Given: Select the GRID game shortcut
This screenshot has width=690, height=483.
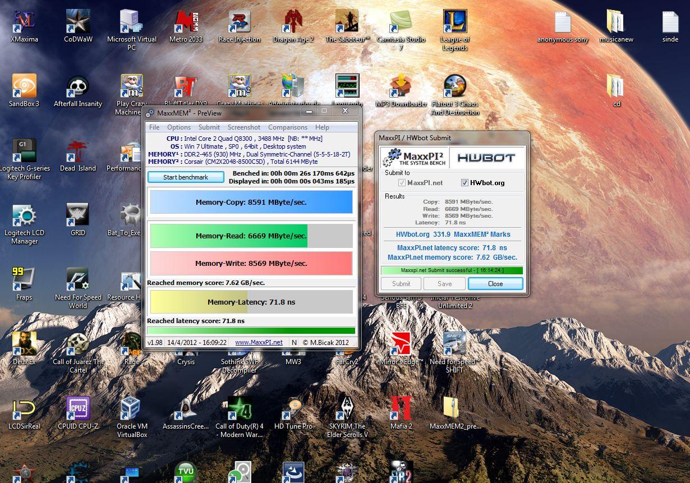Looking at the screenshot, I should pos(78,219).
